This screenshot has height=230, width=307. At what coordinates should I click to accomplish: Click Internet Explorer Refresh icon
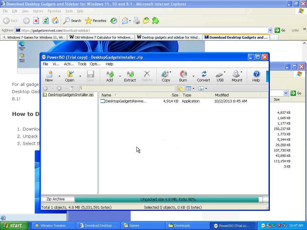[46, 21]
